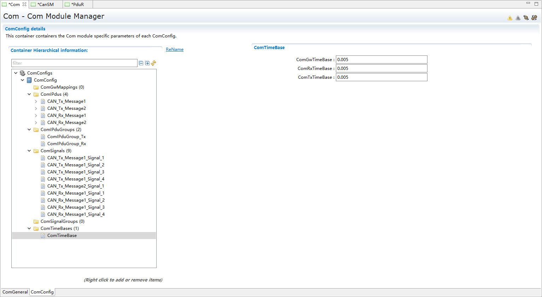Expand all tree nodes using plus icon
This screenshot has width=542, height=297.
(147, 63)
